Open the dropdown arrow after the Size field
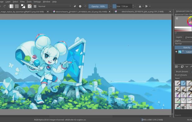The image size is (192, 122). tap(135, 6)
